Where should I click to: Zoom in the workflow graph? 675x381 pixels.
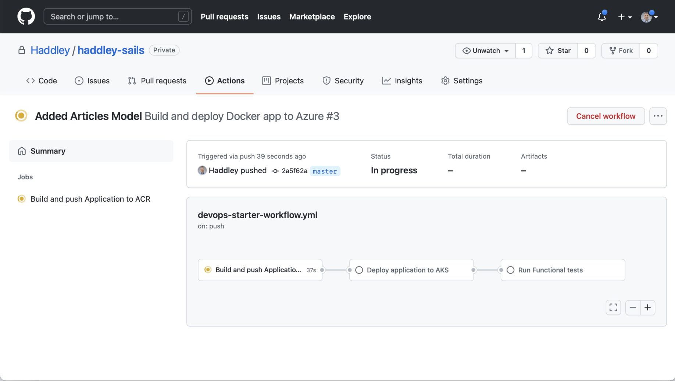[648, 308]
